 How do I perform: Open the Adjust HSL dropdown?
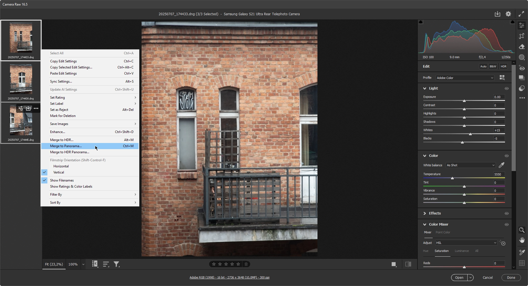(x=466, y=243)
